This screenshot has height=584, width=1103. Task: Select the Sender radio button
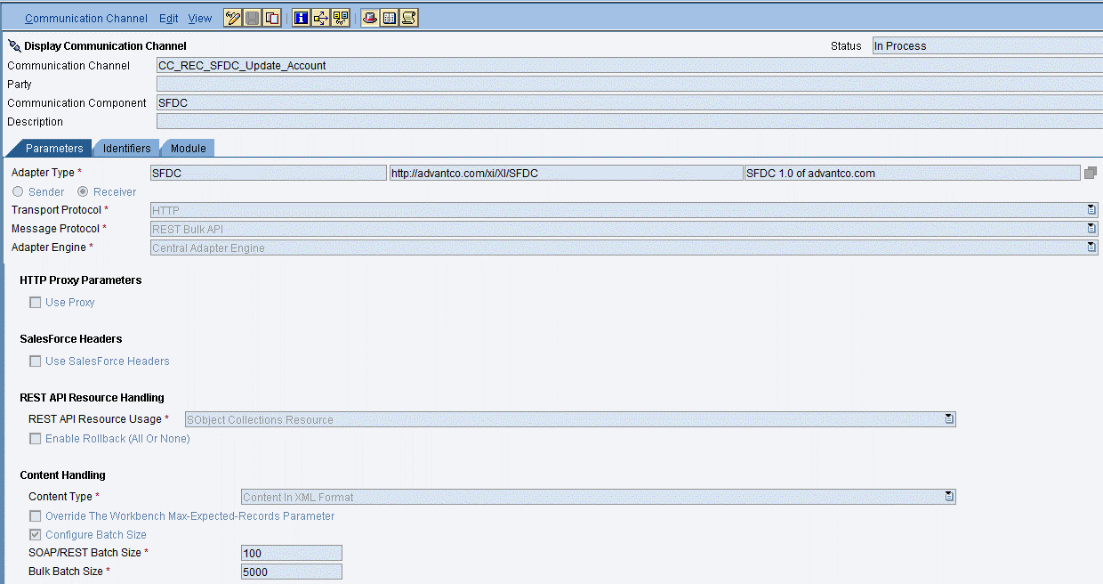tap(18, 191)
